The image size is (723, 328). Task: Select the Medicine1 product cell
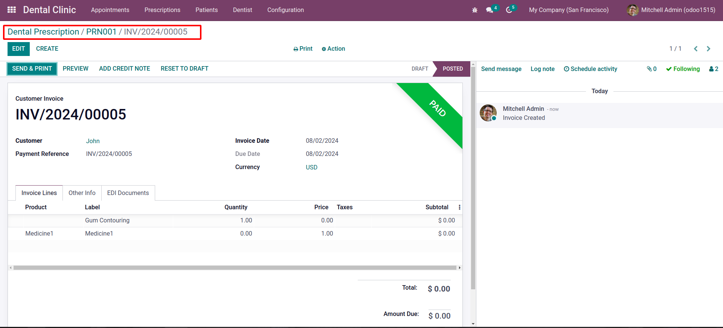point(39,234)
